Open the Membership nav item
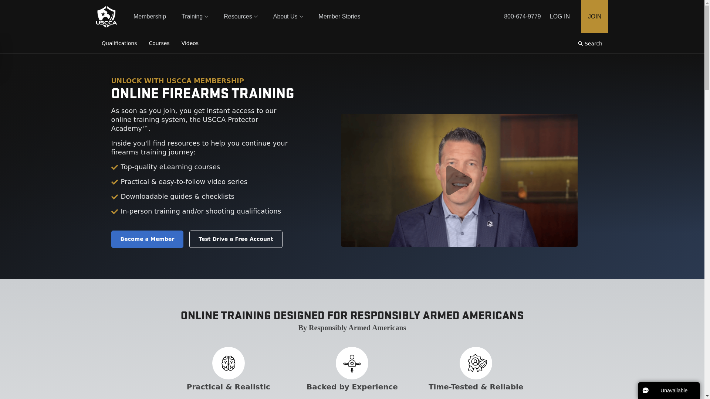The height and width of the screenshot is (399, 710). click(150, 17)
